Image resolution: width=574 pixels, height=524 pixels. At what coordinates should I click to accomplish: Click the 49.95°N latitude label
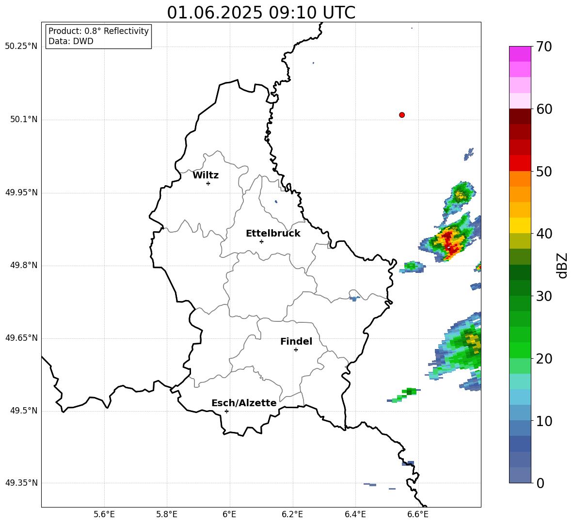click(21, 192)
